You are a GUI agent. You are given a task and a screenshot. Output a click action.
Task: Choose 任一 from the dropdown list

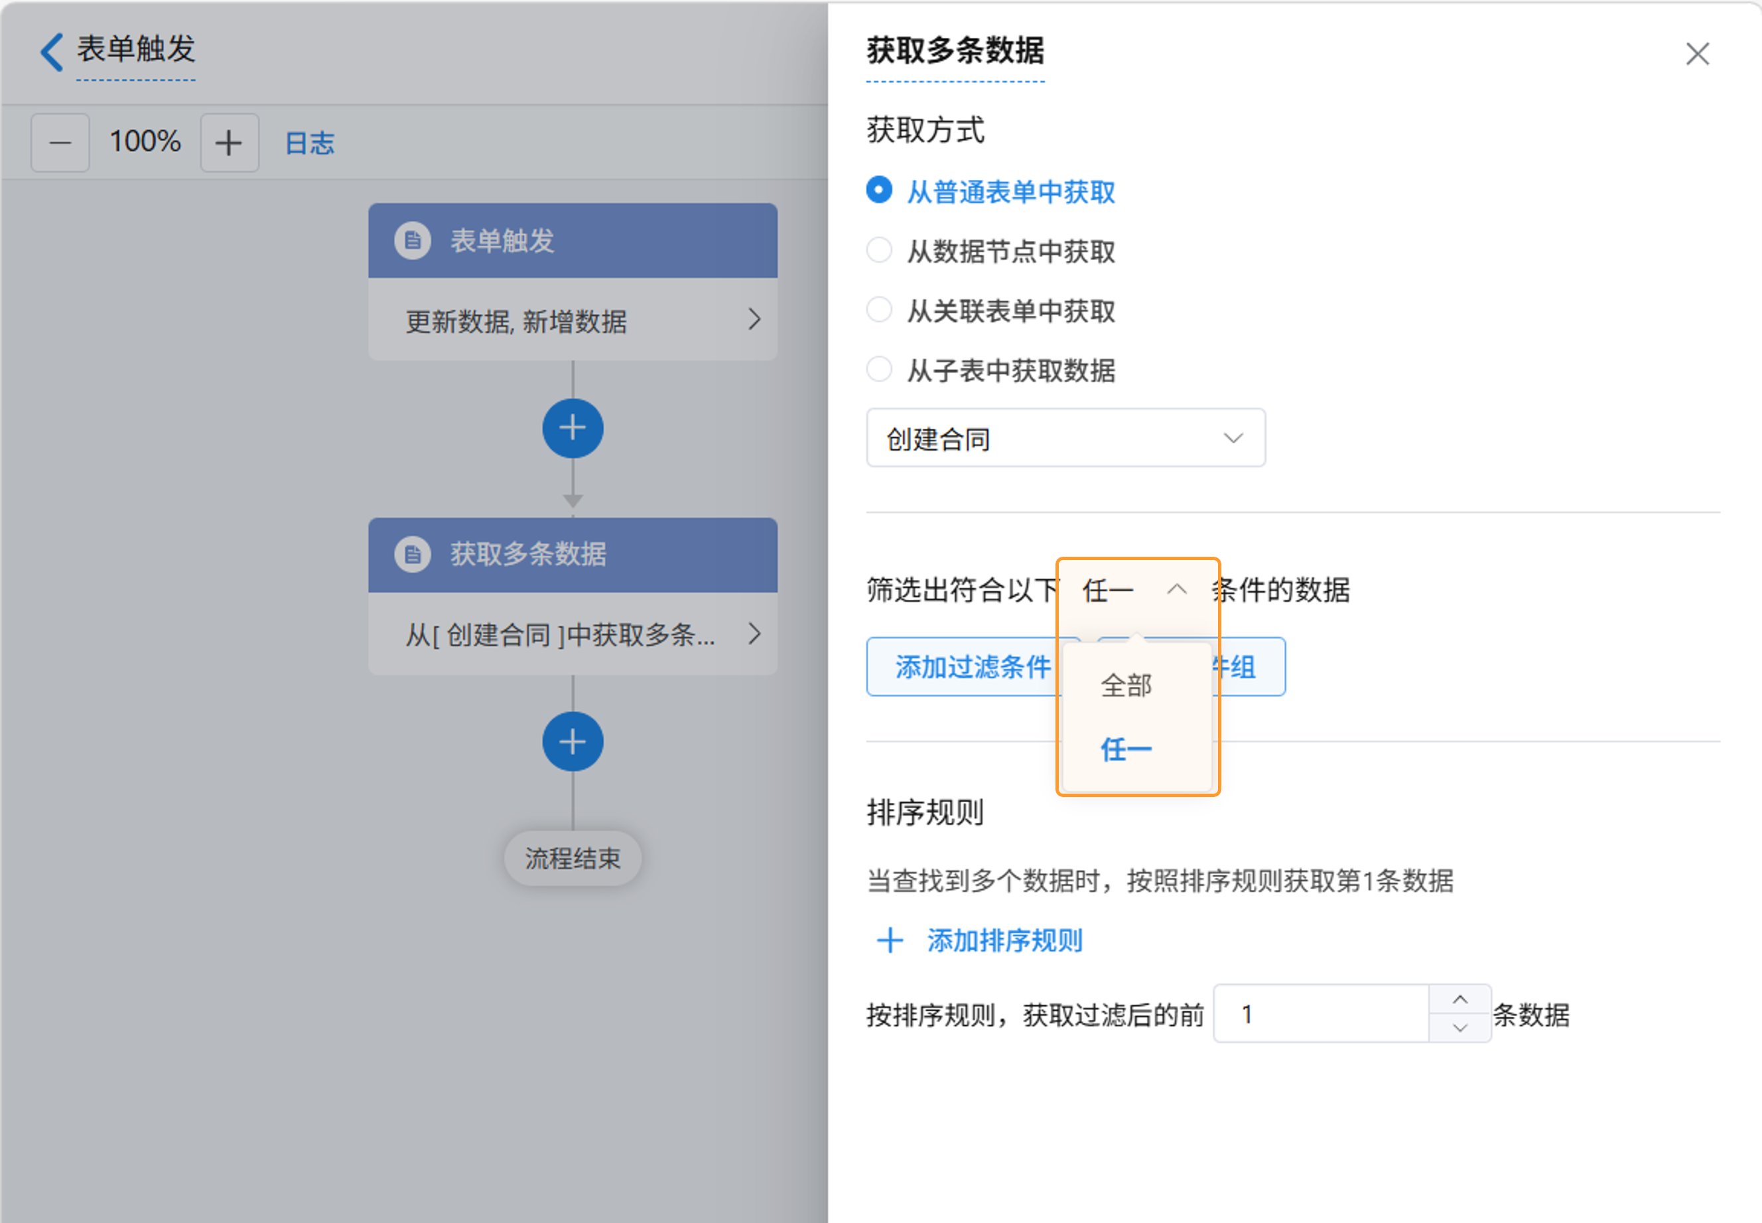[x=1126, y=749]
